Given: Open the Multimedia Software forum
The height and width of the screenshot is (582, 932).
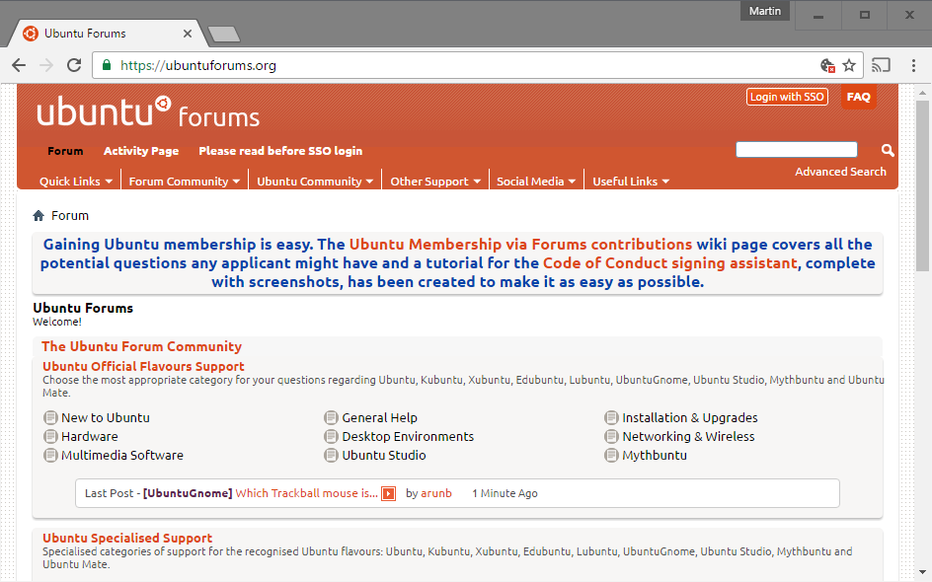Looking at the screenshot, I should click(x=121, y=456).
